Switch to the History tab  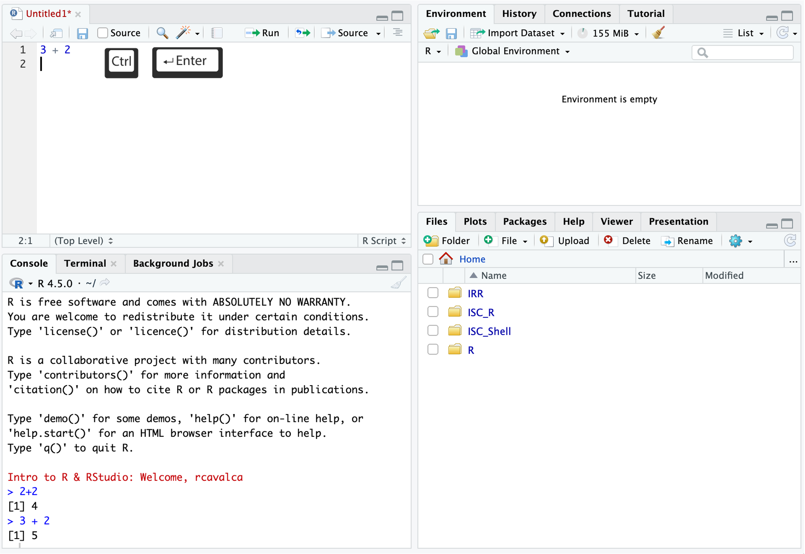[x=519, y=13]
